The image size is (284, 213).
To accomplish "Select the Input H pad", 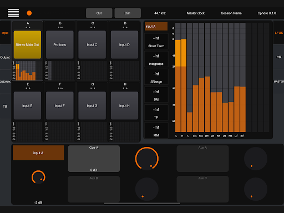I will coord(124,105).
